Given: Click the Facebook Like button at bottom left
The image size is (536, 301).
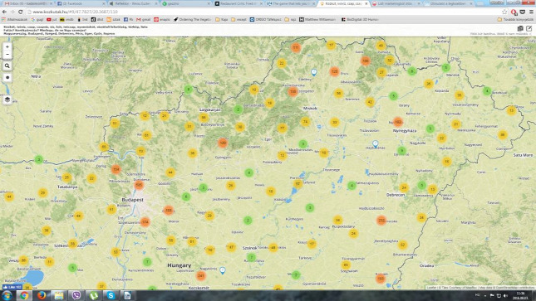Looking at the screenshot, I should [x=12, y=287].
